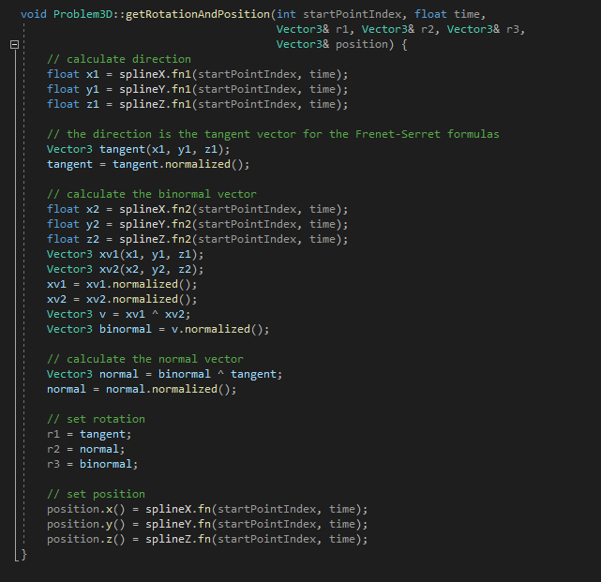
Task: Click the Frenet-Serret formulas comment
Action: tap(273, 134)
